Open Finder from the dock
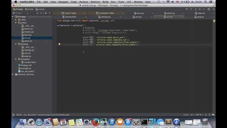 [23, 122]
